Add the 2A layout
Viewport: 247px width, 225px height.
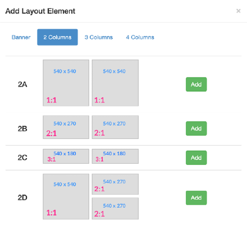(196, 84)
